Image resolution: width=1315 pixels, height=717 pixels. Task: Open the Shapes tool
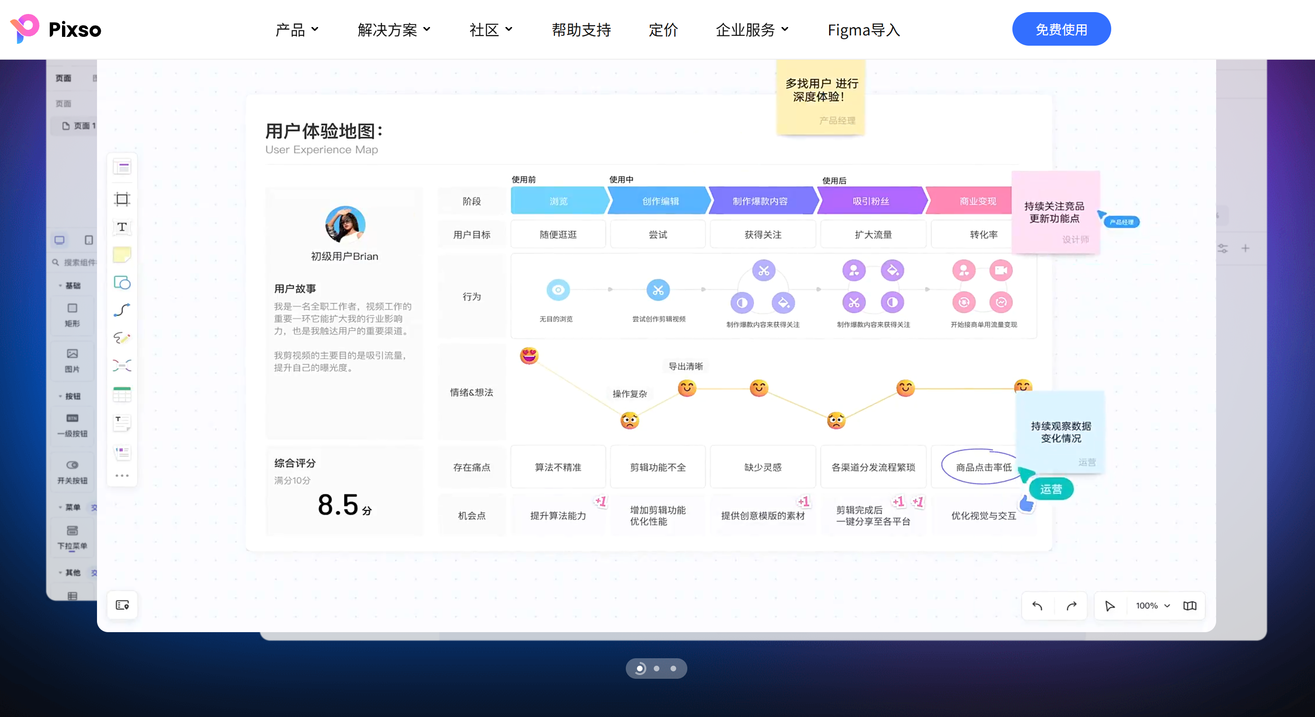pyautogui.click(x=122, y=283)
